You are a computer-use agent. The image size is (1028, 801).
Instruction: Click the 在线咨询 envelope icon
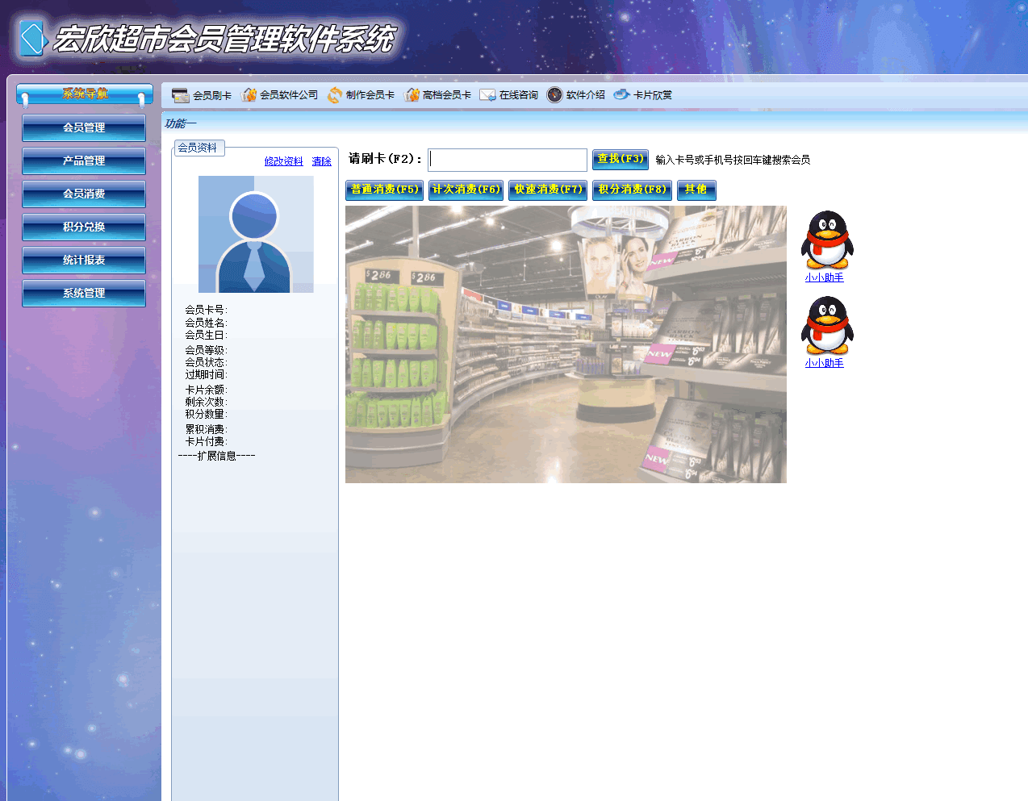(x=487, y=95)
